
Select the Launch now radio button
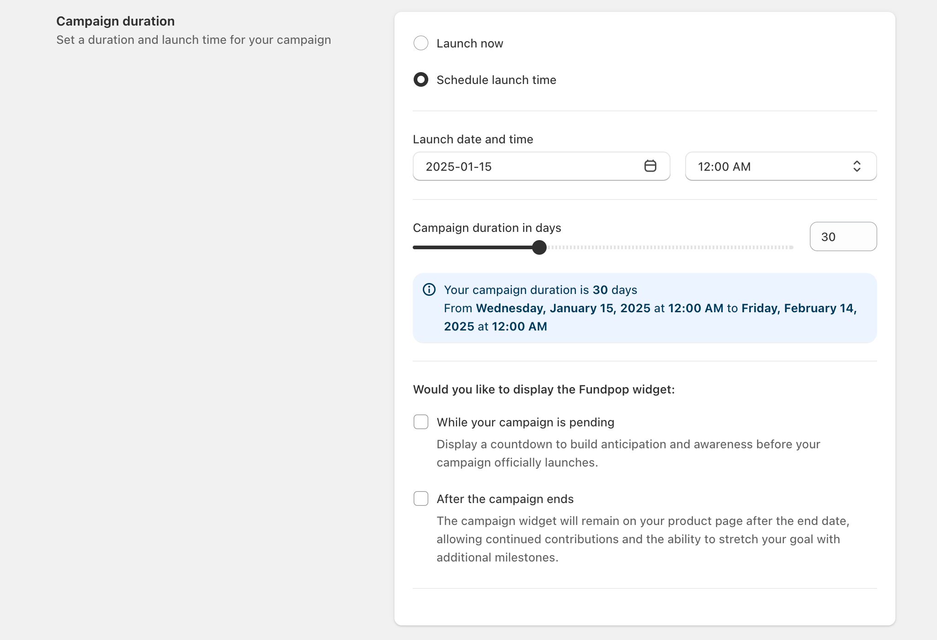click(x=421, y=43)
